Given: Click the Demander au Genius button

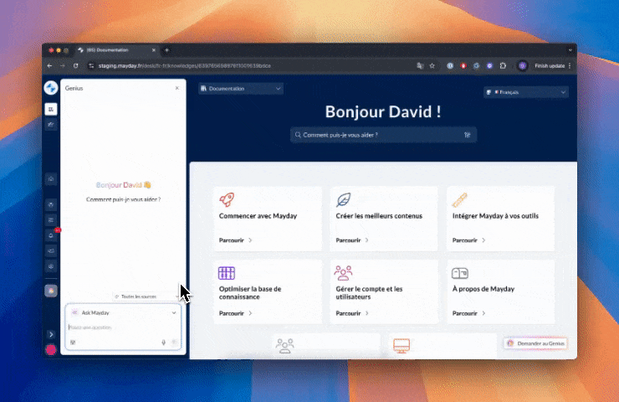Looking at the screenshot, I should [x=536, y=343].
